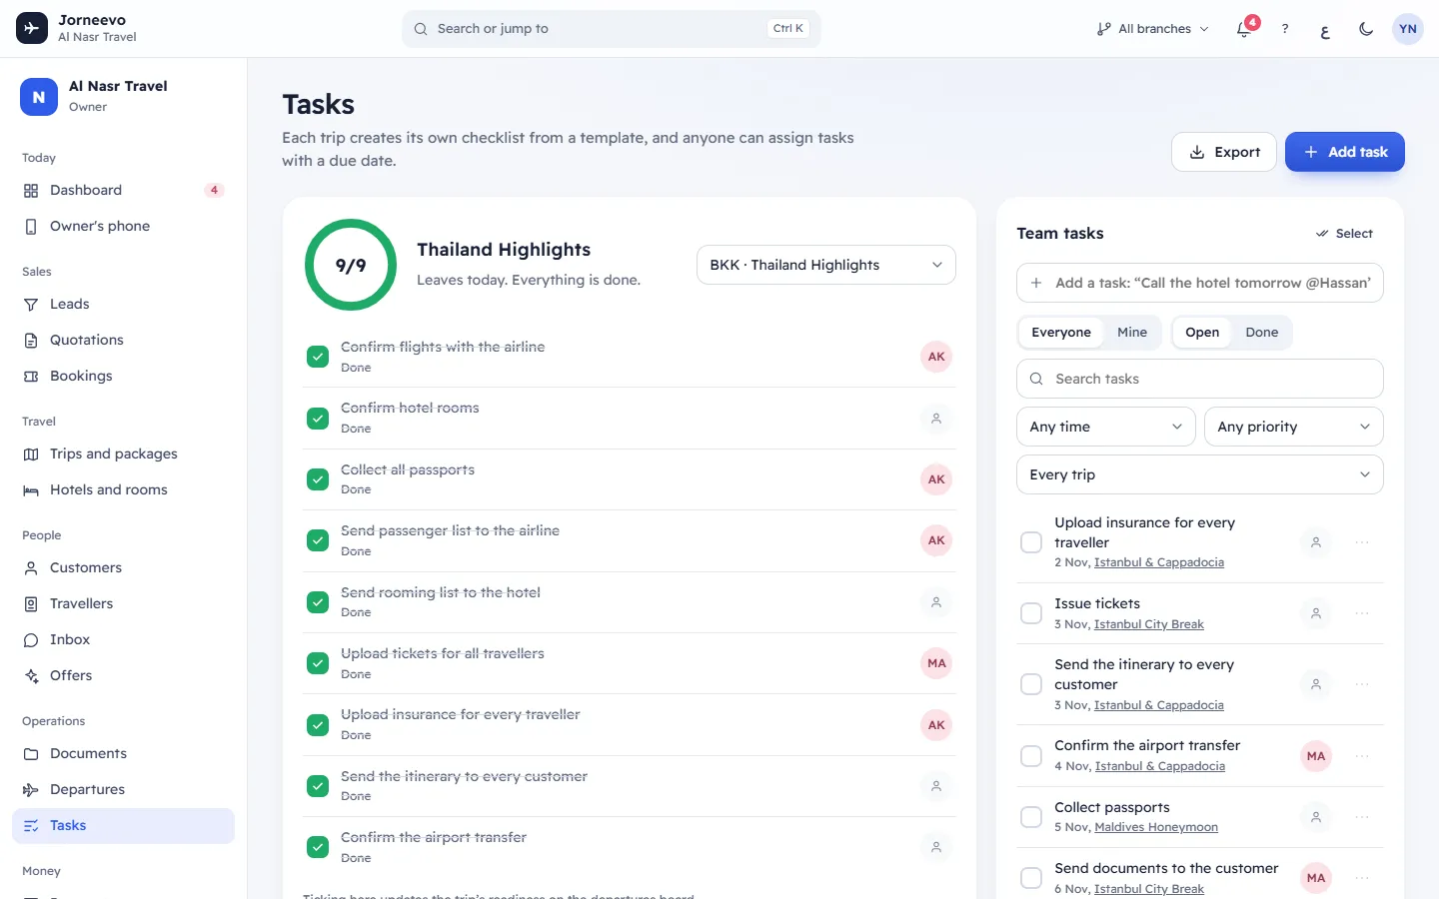Click MA avatar on Confirm the airport transfer team task
The height and width of the screenshot is (899, 1439).
(x=1316, y=756)
